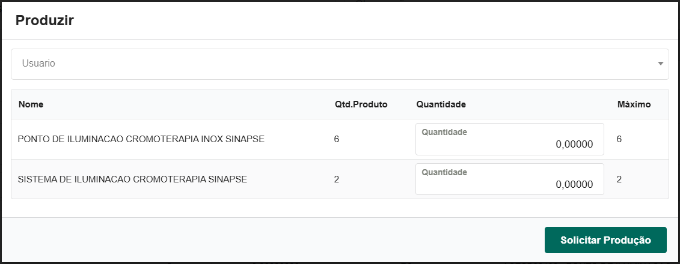Click the Quantidade field label in SISTEMA row
680x264 pixels.
click(x=444, y=172)
